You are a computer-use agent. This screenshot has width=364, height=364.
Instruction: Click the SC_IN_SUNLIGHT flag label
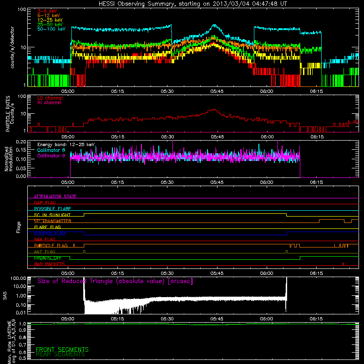click(52, 215)
